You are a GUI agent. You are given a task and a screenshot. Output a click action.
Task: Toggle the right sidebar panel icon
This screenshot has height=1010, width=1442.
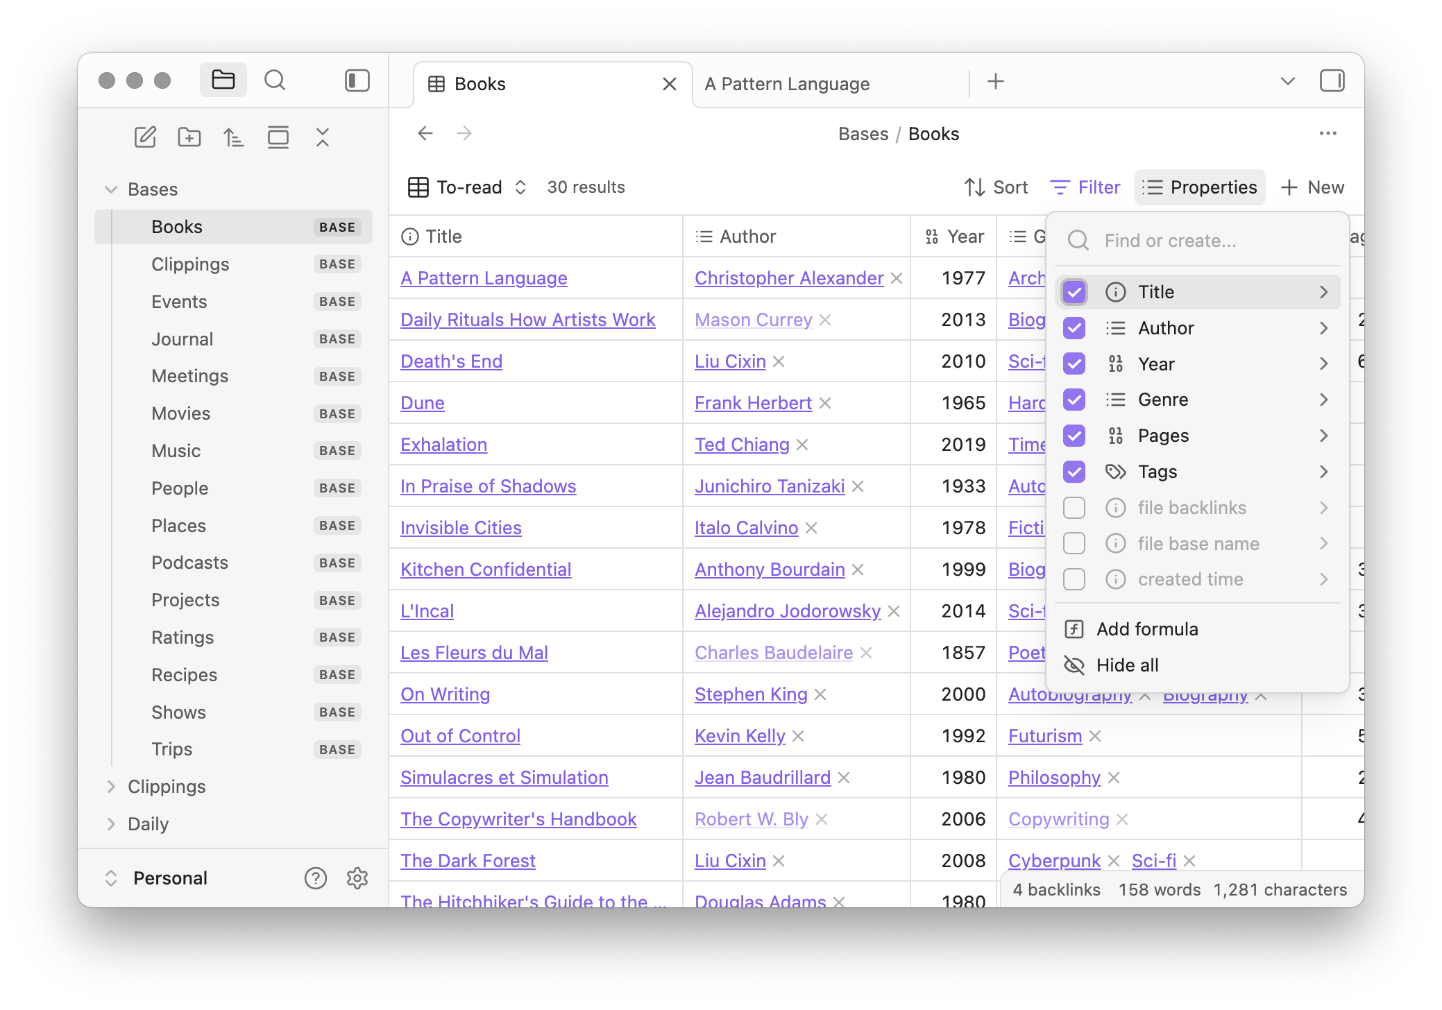[x=1332, y=80]
